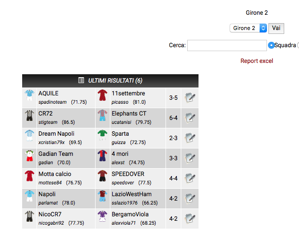Image resolution: width=299 pixels, height=236 pixels.
Task: Click the ULTIMI RISULTATI (6) header
Action: pos(115,81)
